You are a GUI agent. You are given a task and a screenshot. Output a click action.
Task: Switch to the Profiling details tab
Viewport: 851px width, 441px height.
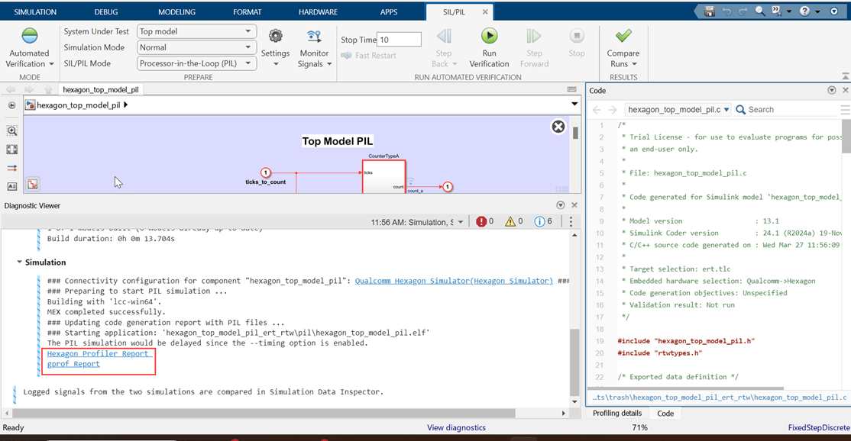tap(616, 413)
